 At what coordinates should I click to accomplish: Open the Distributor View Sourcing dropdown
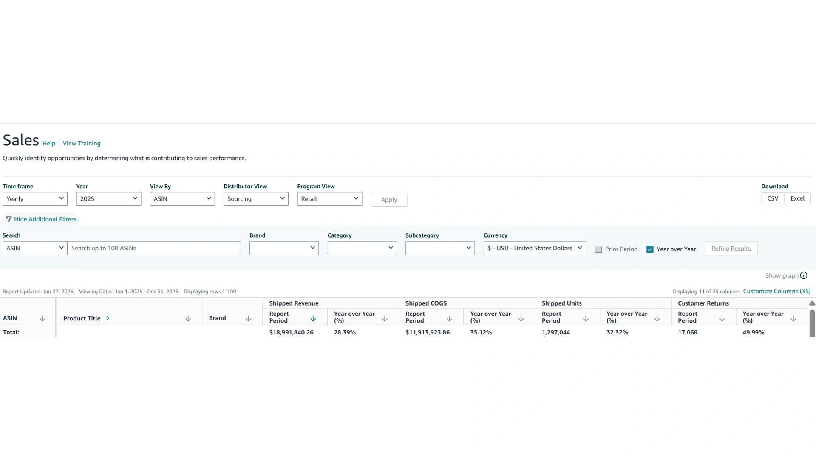(x=256, y=199)
